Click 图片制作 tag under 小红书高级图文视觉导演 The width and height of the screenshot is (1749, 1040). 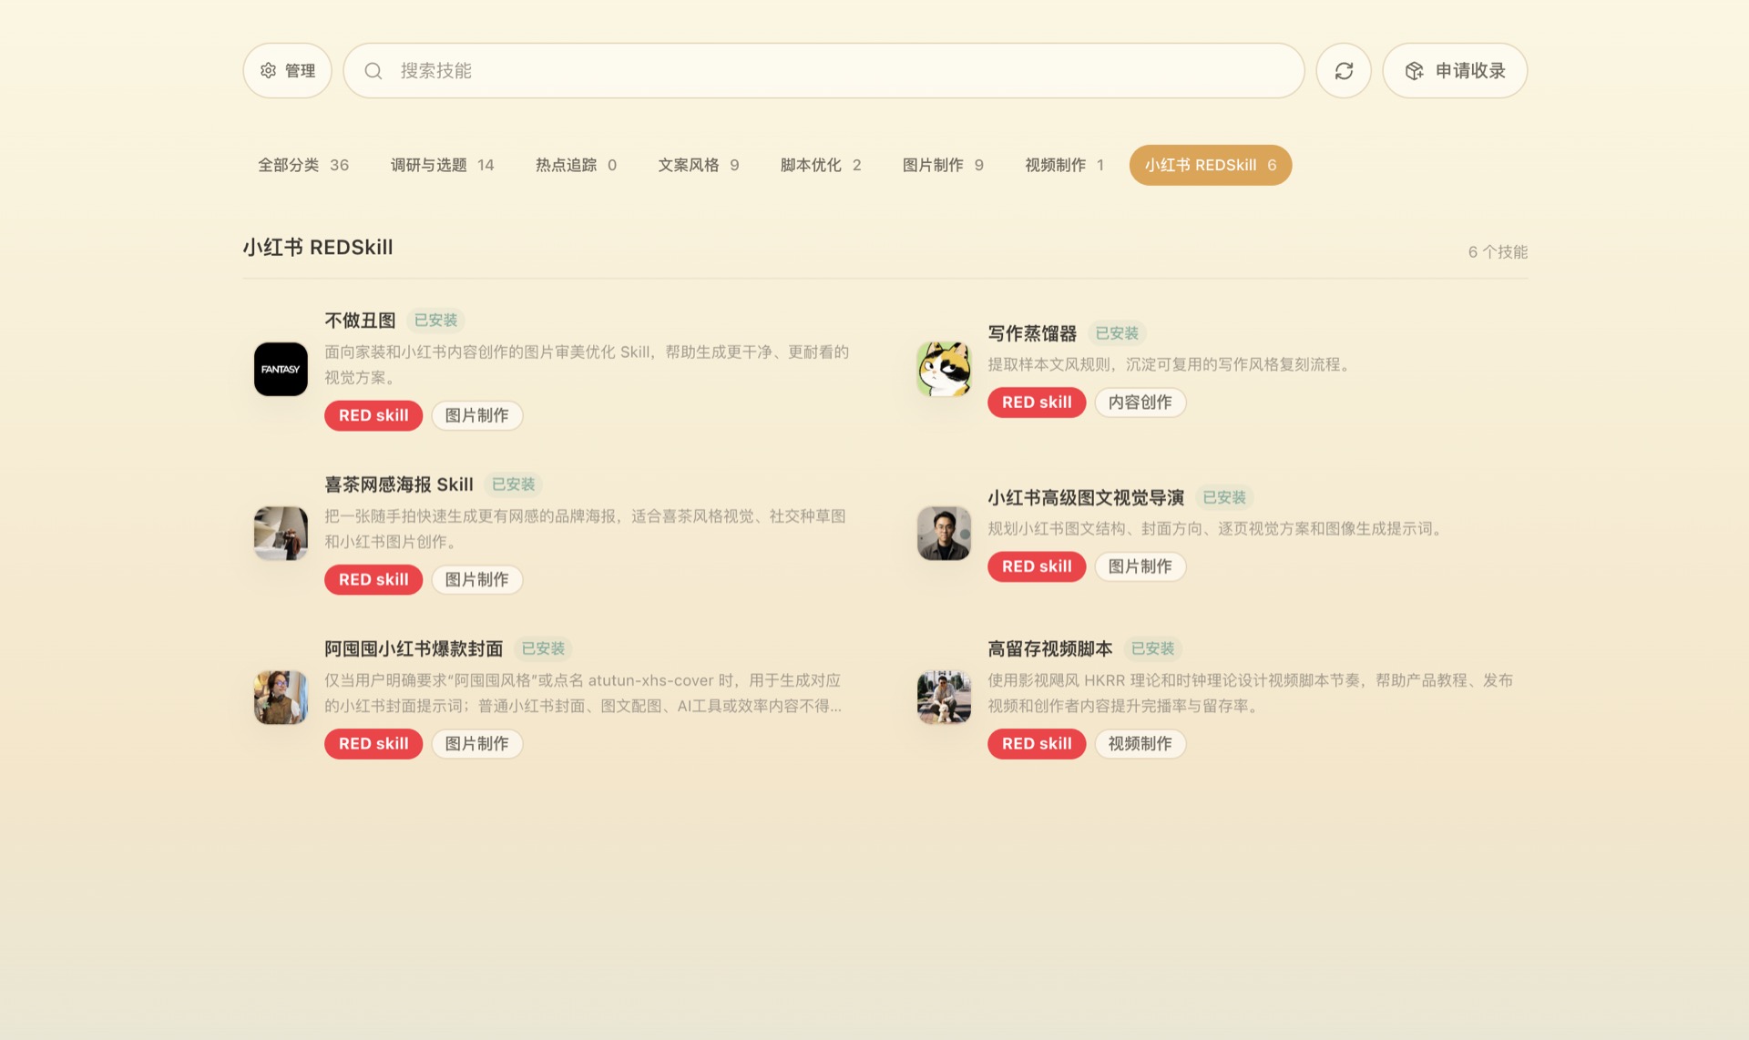click(1140, 566)
